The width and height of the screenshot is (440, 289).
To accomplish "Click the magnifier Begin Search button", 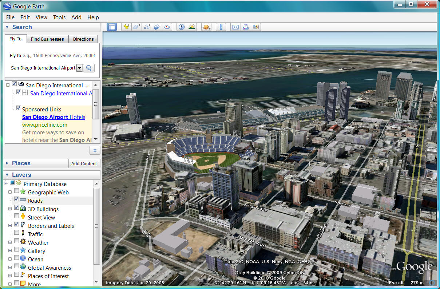I will tap(89, 68).
